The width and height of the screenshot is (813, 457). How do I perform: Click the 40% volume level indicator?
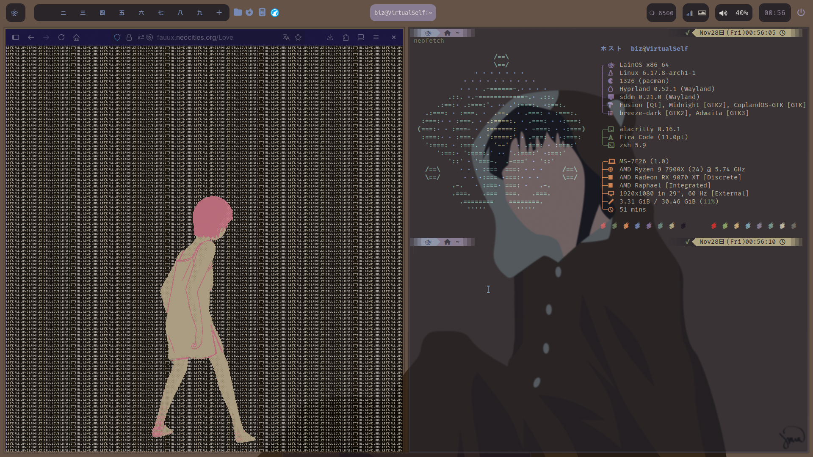[741, 13]
